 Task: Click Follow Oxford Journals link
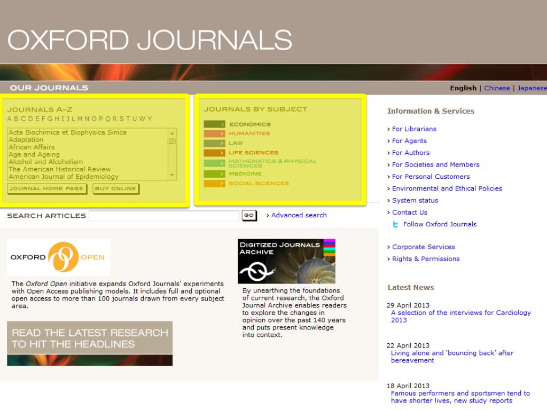coord(440,224)
